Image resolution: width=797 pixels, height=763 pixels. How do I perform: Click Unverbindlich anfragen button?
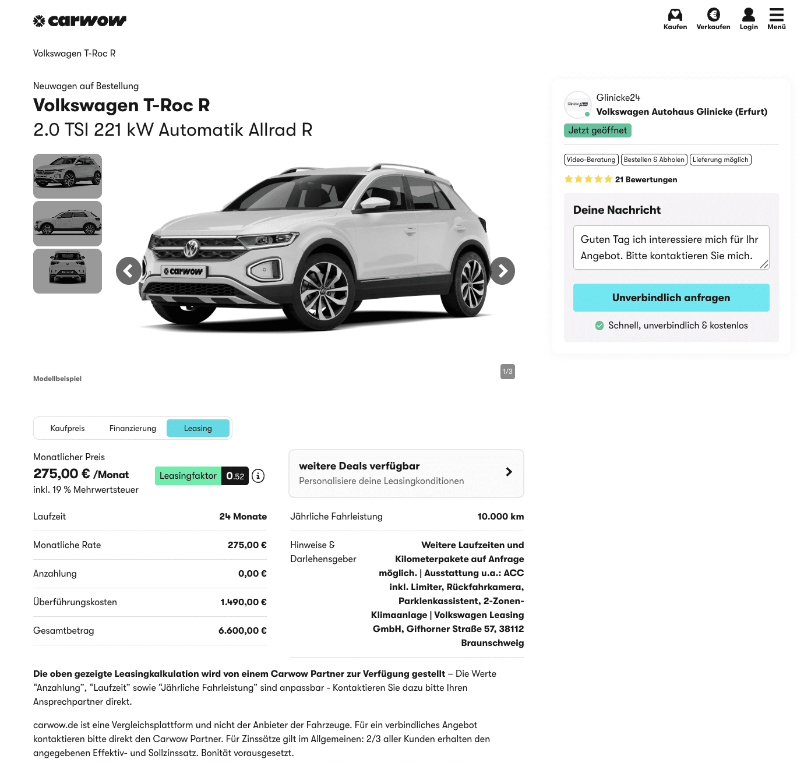coord(671,298)
